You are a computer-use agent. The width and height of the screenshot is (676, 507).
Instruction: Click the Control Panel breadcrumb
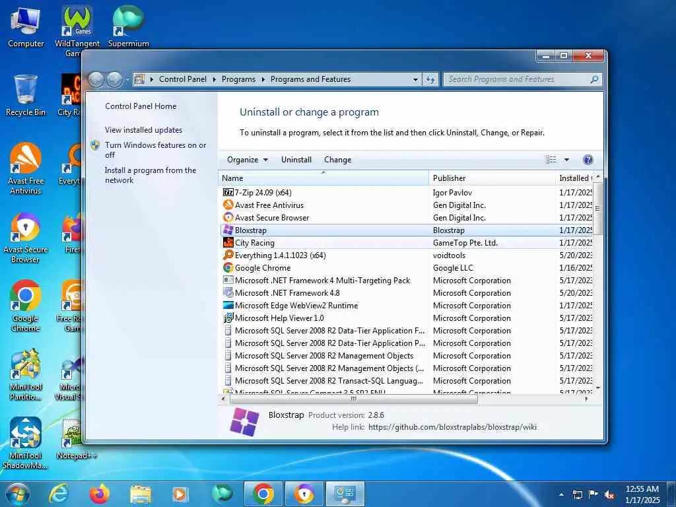point(183,79)
